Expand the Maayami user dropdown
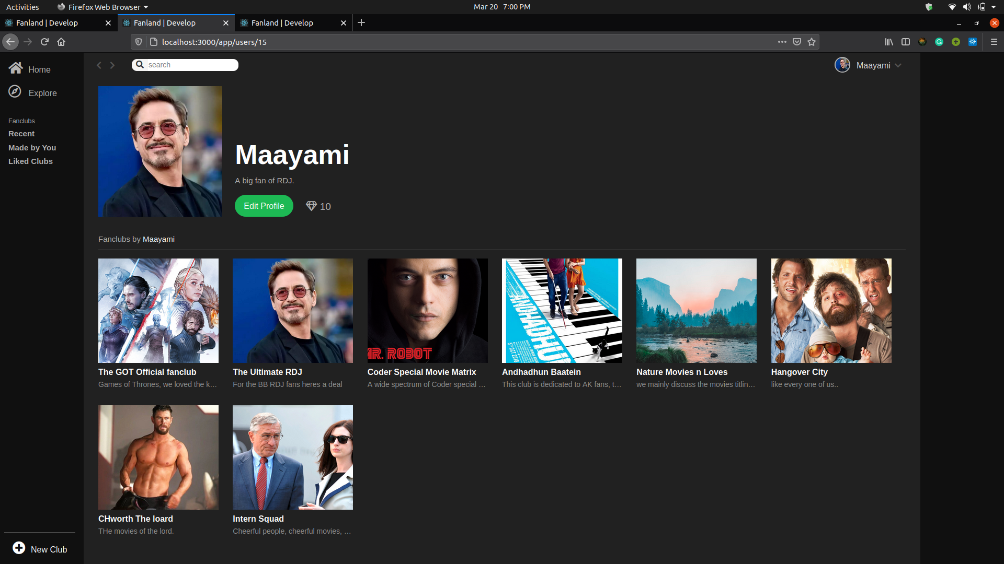The image size is (1004, 564). 898,66
